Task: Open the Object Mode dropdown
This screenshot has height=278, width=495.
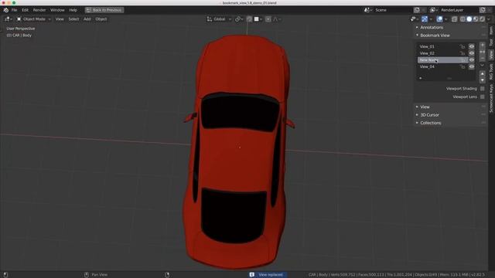Action: pyautogui.click(x=34, y=19)
